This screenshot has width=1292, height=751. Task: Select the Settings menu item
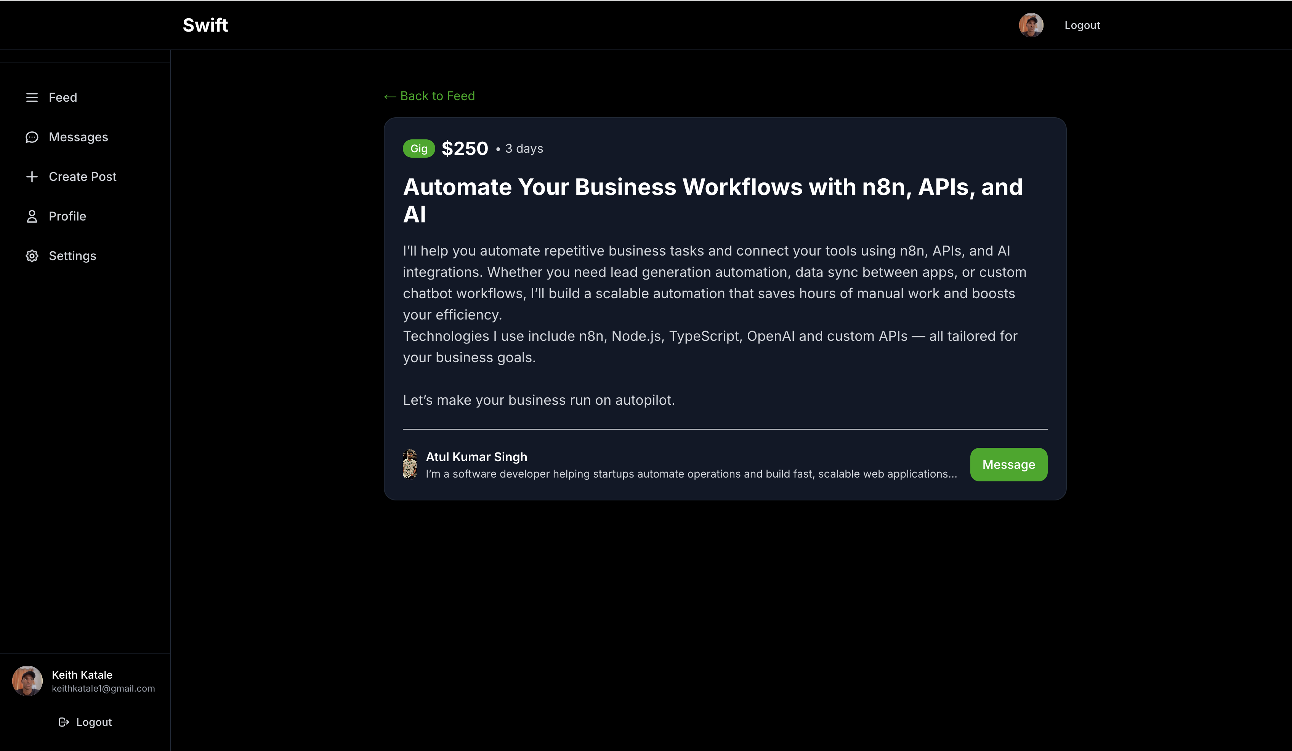pyautogui.click(x=72, y=256)
